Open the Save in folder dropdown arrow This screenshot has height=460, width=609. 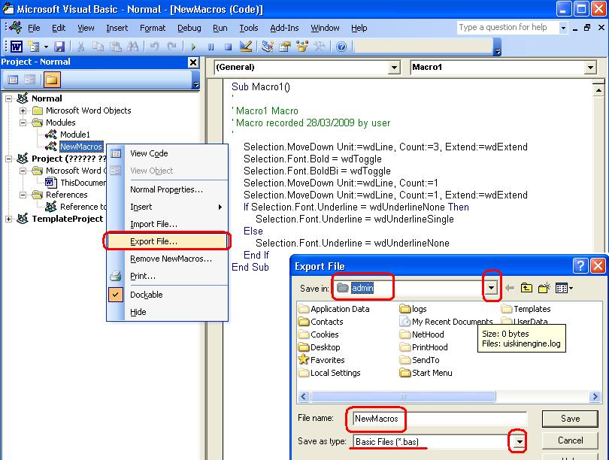[x=492, y=288]
